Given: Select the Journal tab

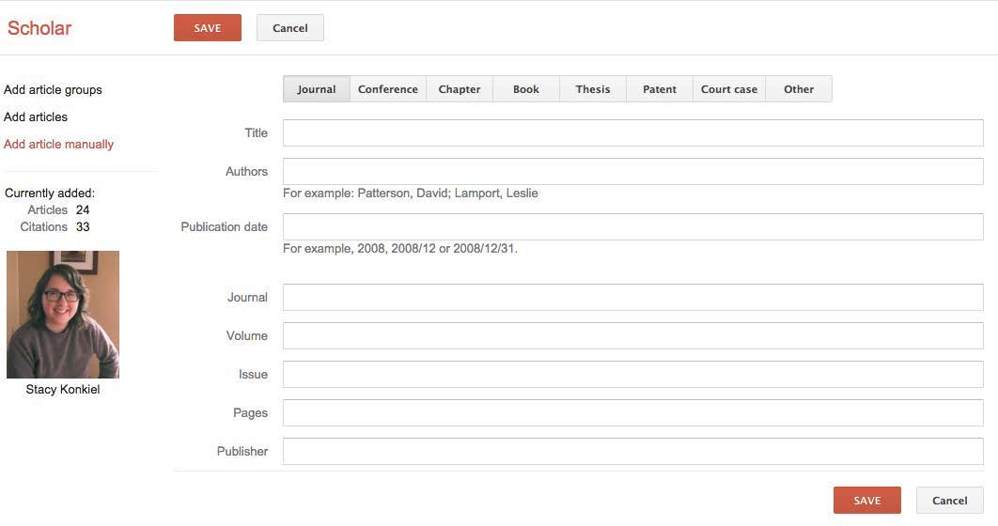Looking at the screenshot, I should click(x=317, y=89).
